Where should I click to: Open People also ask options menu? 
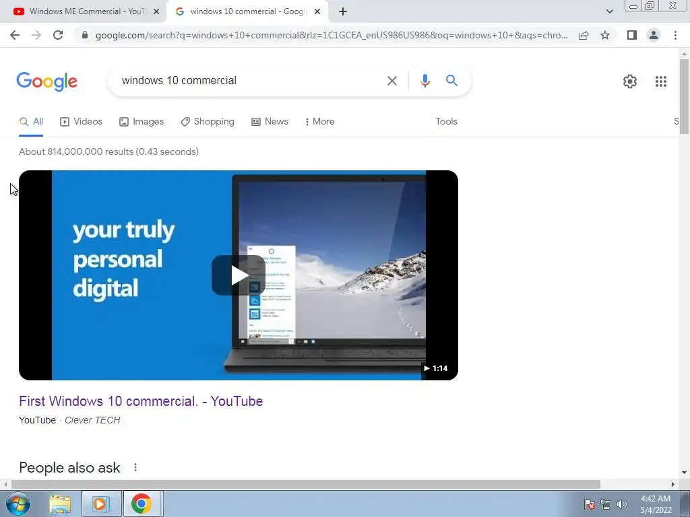pos(135,467)
